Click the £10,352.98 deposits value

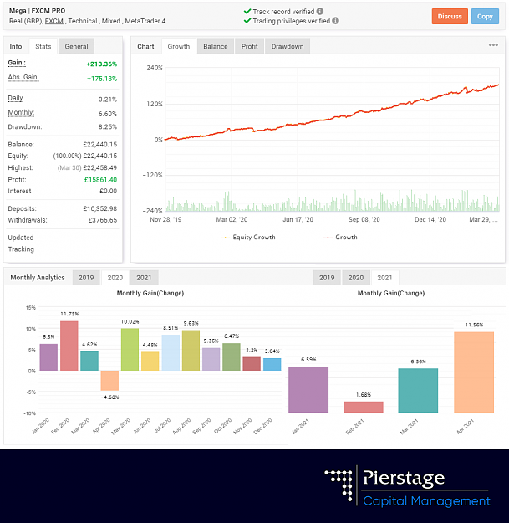coord(100,208)
